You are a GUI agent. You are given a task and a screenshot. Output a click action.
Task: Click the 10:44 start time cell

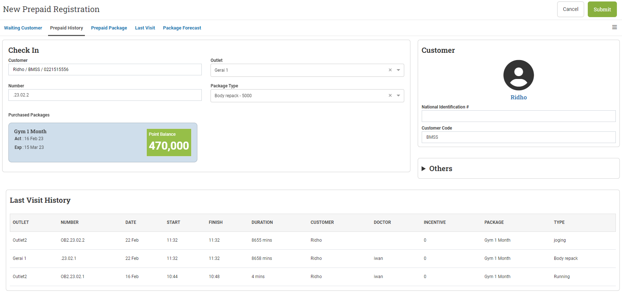[x=172, y=277]
